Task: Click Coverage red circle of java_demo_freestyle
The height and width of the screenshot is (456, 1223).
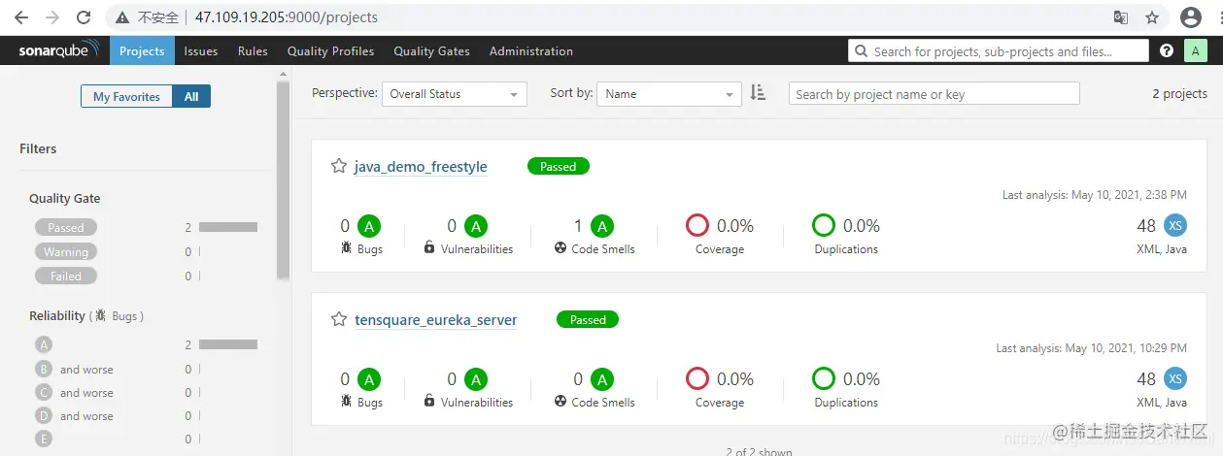Action: point(697,225)
